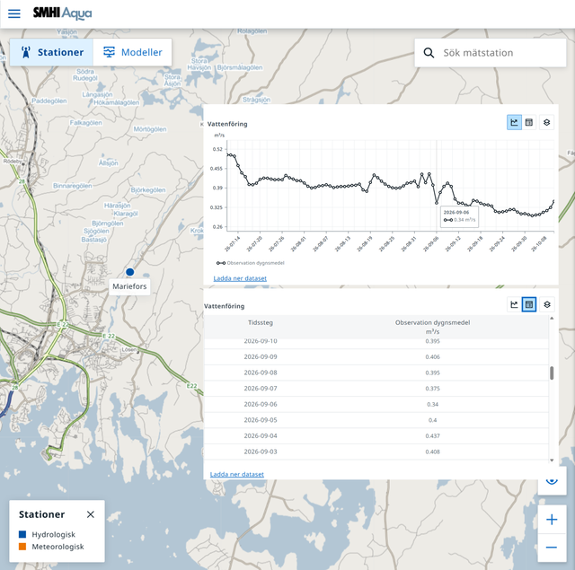The width and height of the screenshot is (575, 570).
Task: Click the table scroll up arrow
Action: pyautogui.click(x=552, y=319)
